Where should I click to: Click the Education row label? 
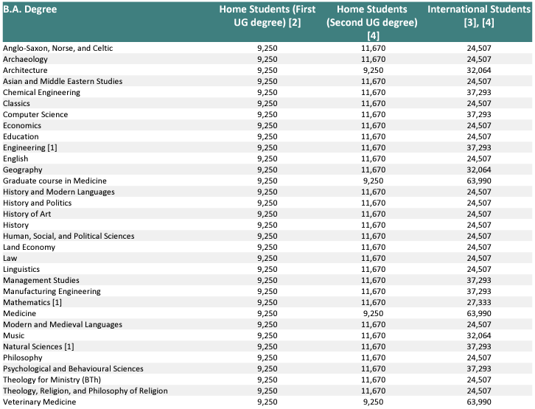pos(21,136)
